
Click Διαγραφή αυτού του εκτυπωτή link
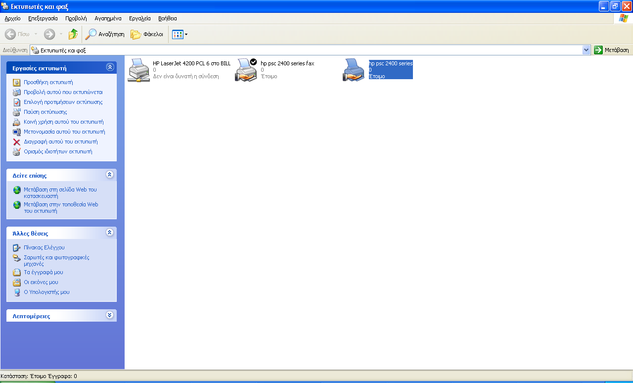(x=61, y=142)
